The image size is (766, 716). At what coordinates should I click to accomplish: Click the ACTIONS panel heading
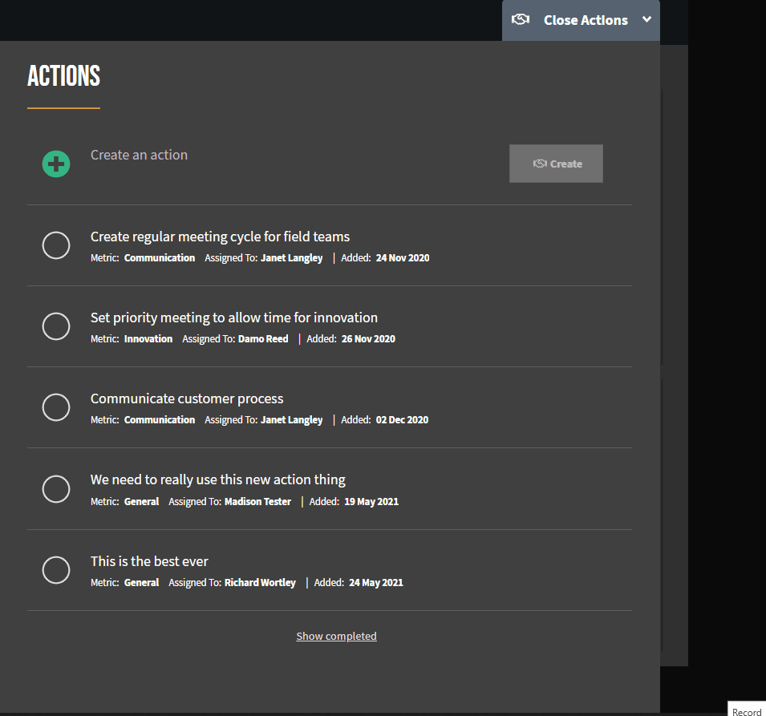63,75
